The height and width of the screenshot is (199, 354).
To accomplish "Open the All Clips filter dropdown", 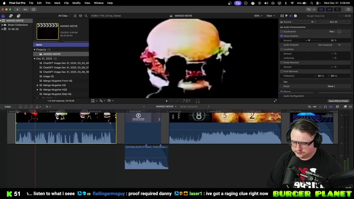I will [x=64, y=16].
